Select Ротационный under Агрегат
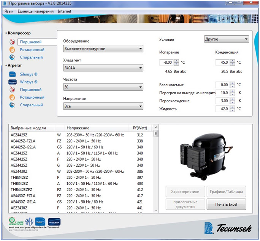The image size is (260, 241). pos(32,97)
